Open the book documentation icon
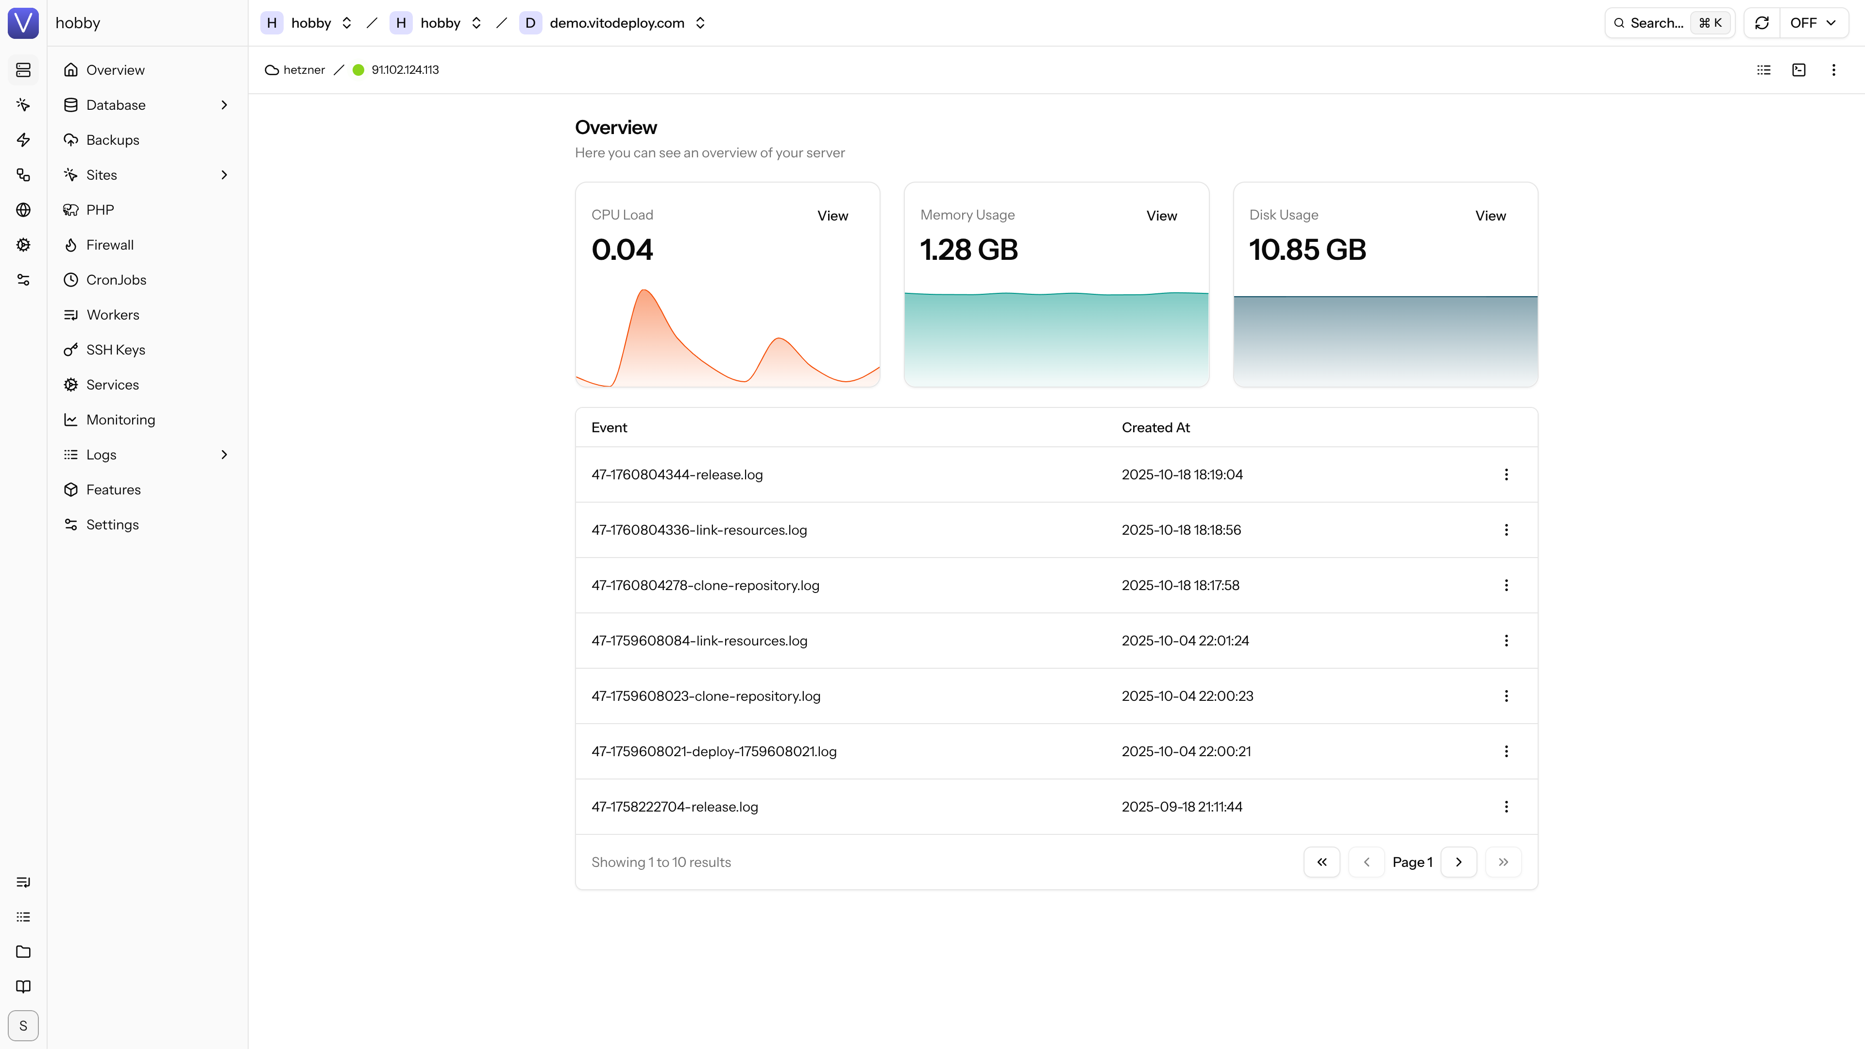 tap(23, 986)
